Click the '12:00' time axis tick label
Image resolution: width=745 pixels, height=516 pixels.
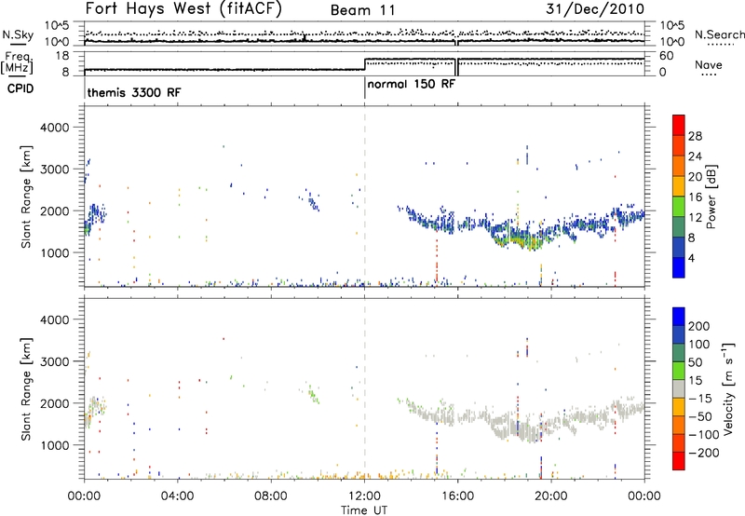(x=364, y=496)
